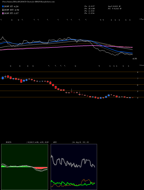
Task: Select the 'DOW MT: 4.94' legend label
Action: 12,10
